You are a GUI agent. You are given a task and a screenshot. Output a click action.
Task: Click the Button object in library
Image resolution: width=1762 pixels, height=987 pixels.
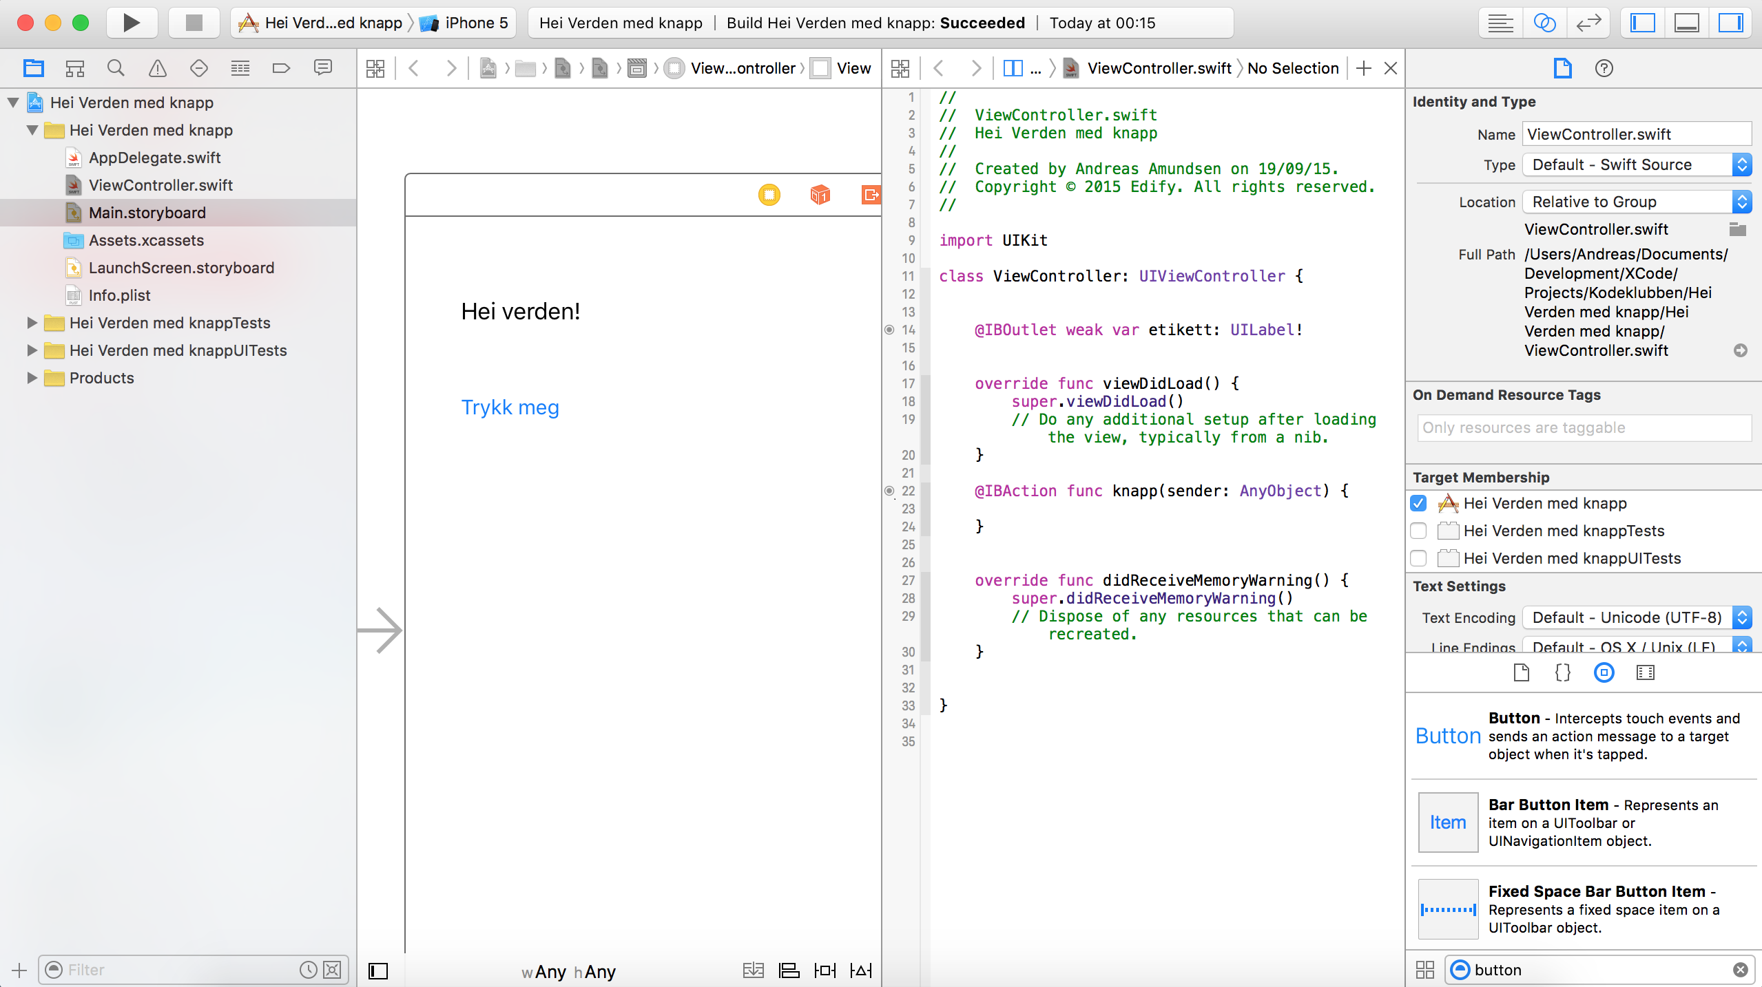[x=1583, y=736]
